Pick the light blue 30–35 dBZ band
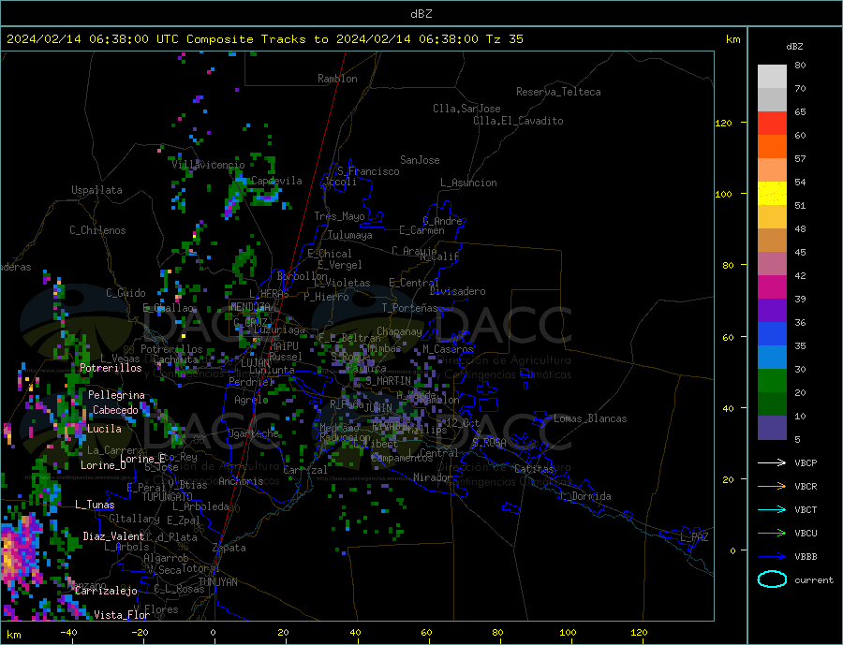The image size is (843, 645). click(772, 357)
